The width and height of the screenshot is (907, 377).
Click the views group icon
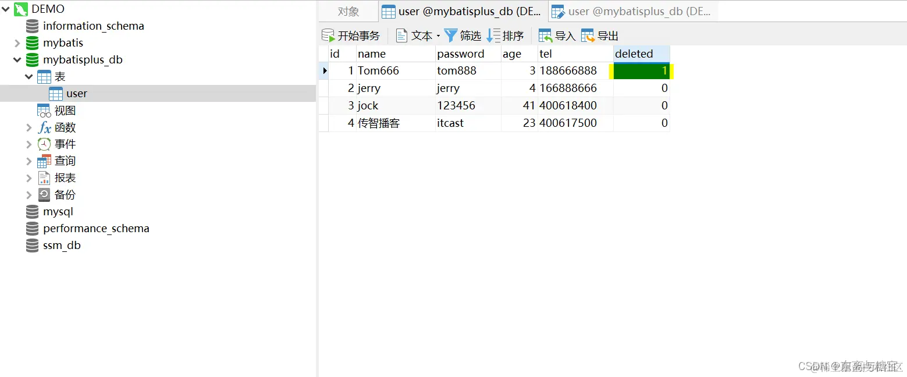click(x=44, y=111)
